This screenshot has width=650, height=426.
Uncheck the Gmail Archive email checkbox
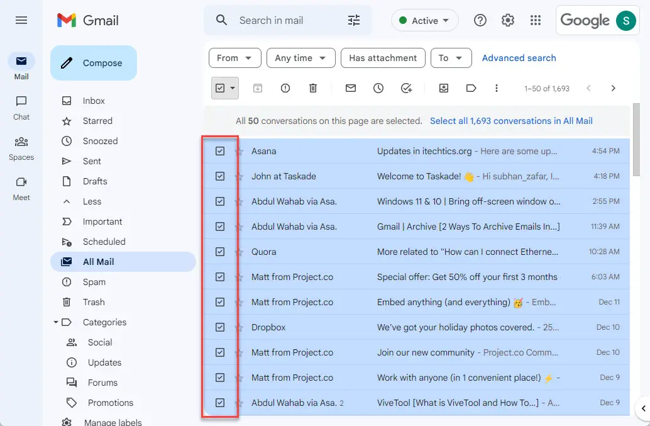[220, 227]
